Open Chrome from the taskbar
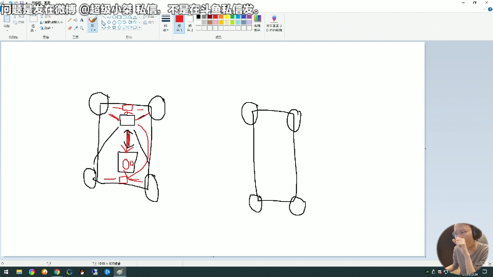This screenshot has height=277, width=493. pos(57,272)
